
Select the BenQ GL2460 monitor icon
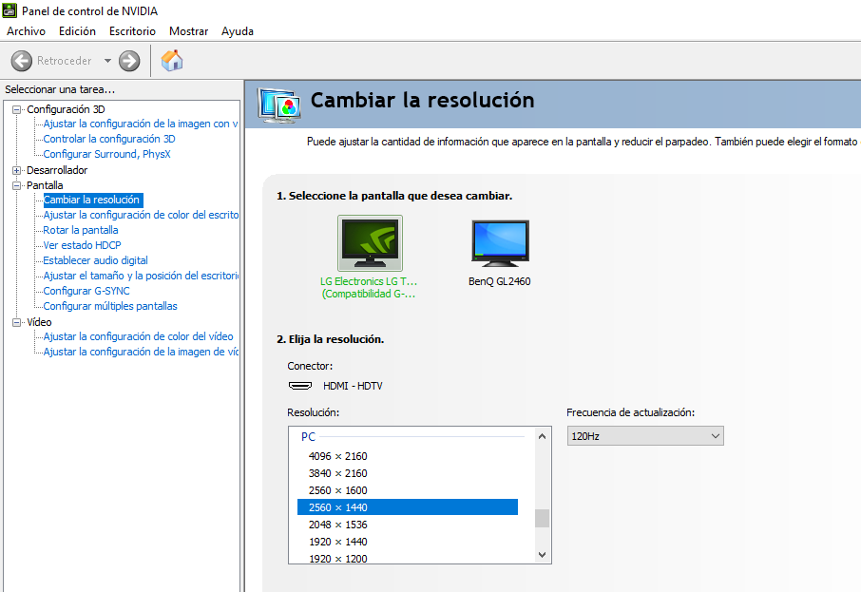coord(500,242)
